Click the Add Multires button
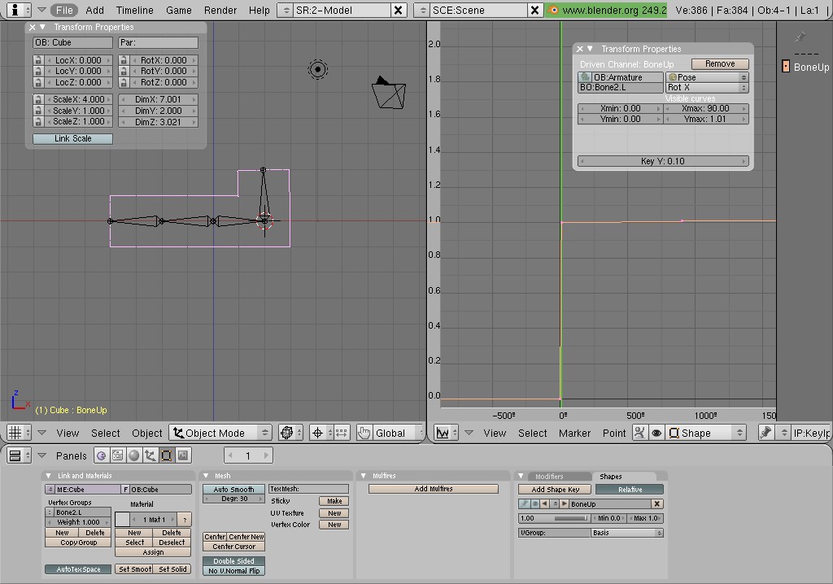 (434, 488)
